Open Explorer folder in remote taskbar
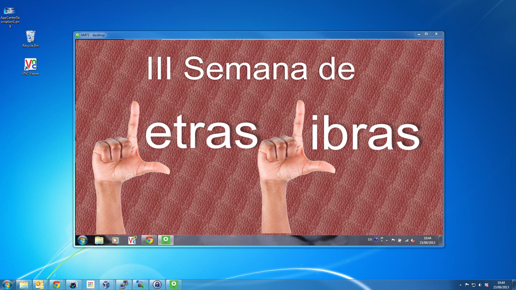The width and height of the screenshot is (516, 290). point(99,240)
